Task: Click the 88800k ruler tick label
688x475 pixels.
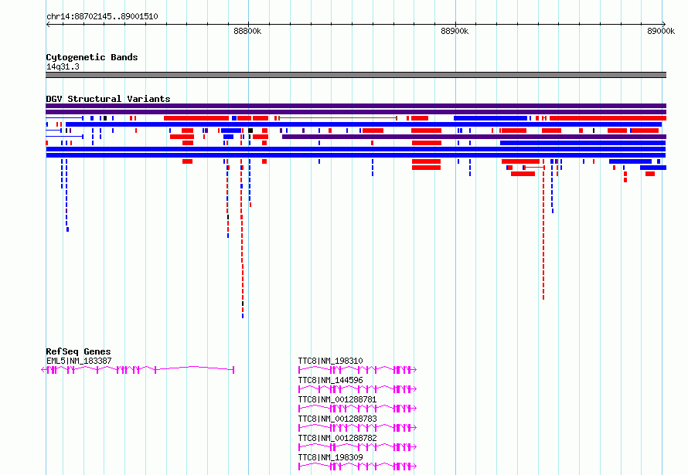Action: click(247, 31)
